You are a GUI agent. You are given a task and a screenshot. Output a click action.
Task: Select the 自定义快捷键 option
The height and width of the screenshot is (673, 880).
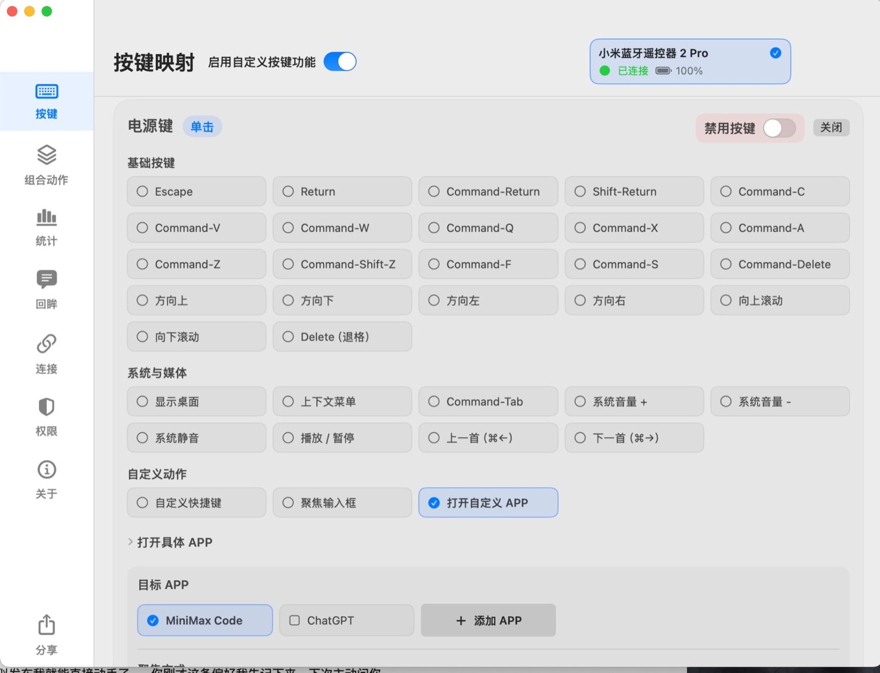click(196, 503)
